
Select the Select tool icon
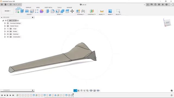click(x=118, y=11)
